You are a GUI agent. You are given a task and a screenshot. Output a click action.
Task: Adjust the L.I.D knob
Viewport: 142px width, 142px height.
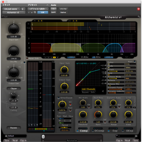click(128, 103)
